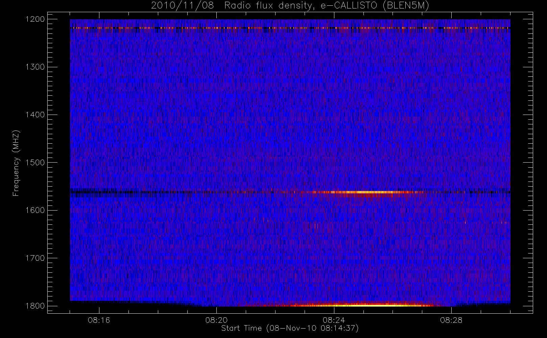
Task: Click the 1400 frequency tick label
Action: coord(35,115)
